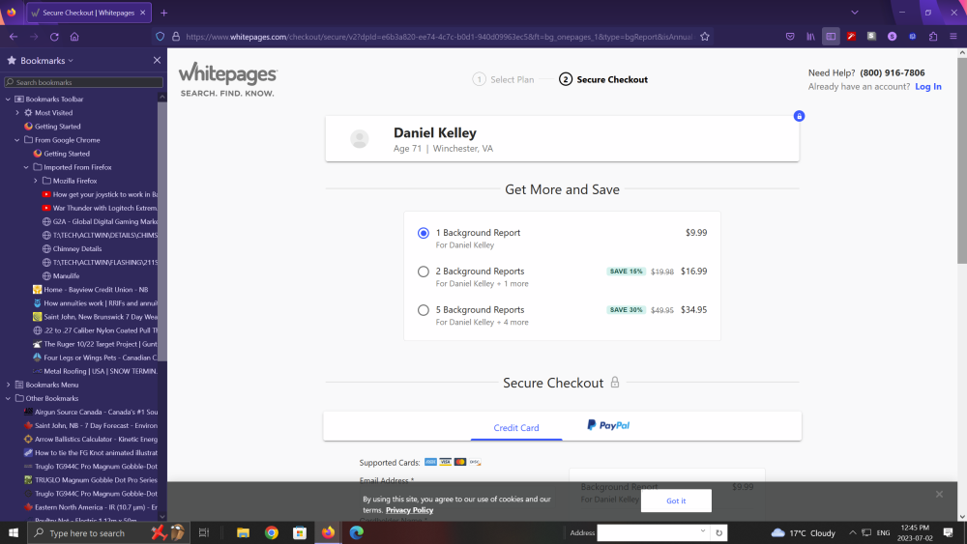
Task: Open Google Chrome from the taskbar
Action: (x=272, y=532)
